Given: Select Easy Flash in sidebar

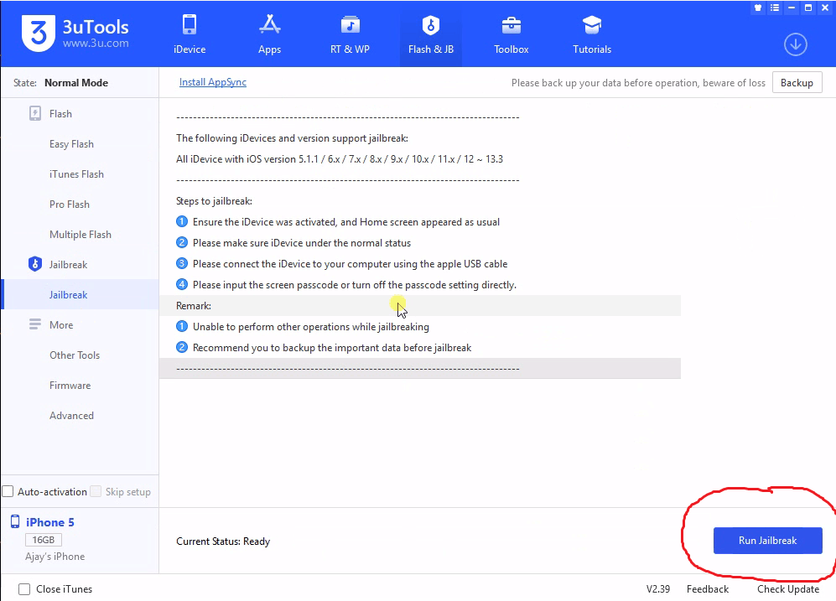Looking at the screenshot, I should (71, 144).
